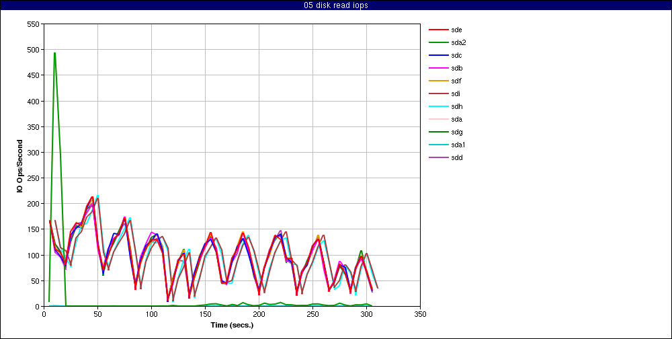
Task: Click the 'IO Ops/Second' y-axis title
Action: click(x=19, y=165)
